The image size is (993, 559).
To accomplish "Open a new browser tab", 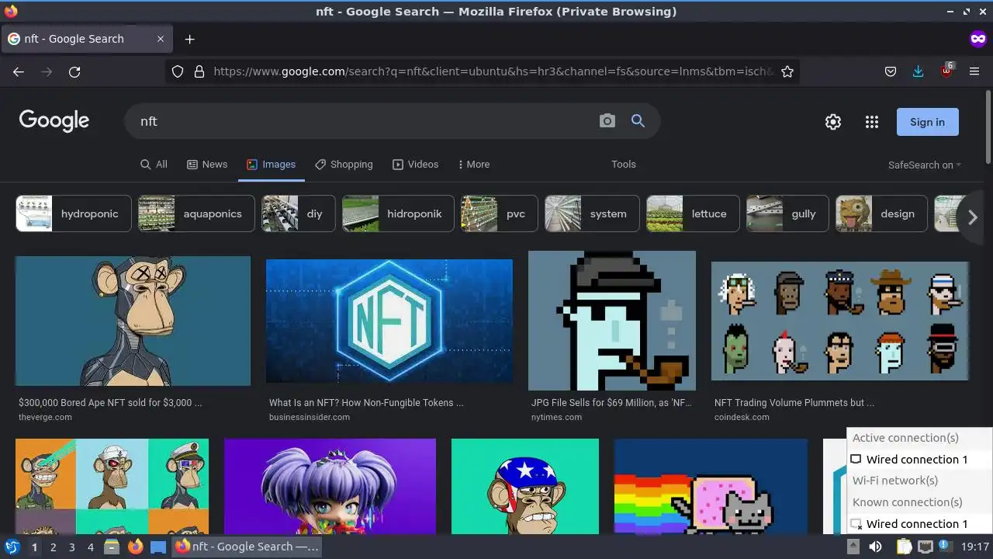I will point(189,39).
